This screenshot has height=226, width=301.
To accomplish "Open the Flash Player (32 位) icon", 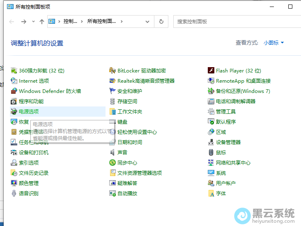I will (211, 70).
